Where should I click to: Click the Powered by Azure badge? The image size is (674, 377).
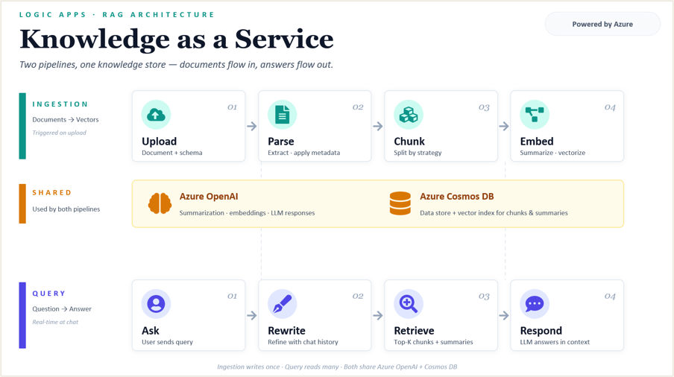[x=602, y=24]
